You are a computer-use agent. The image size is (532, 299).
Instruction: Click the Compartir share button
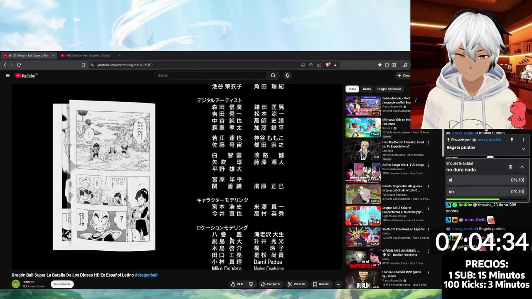271,284
